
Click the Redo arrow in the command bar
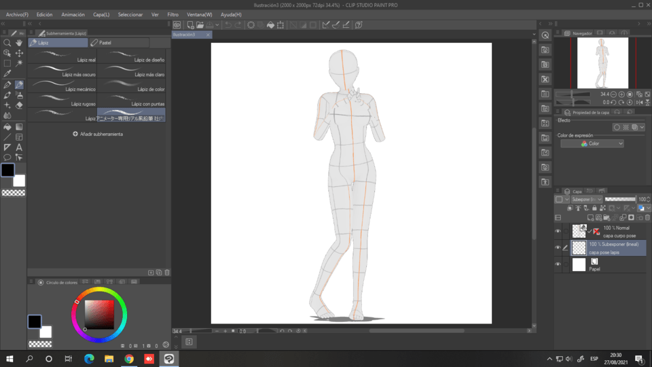(x=238, y=25)
